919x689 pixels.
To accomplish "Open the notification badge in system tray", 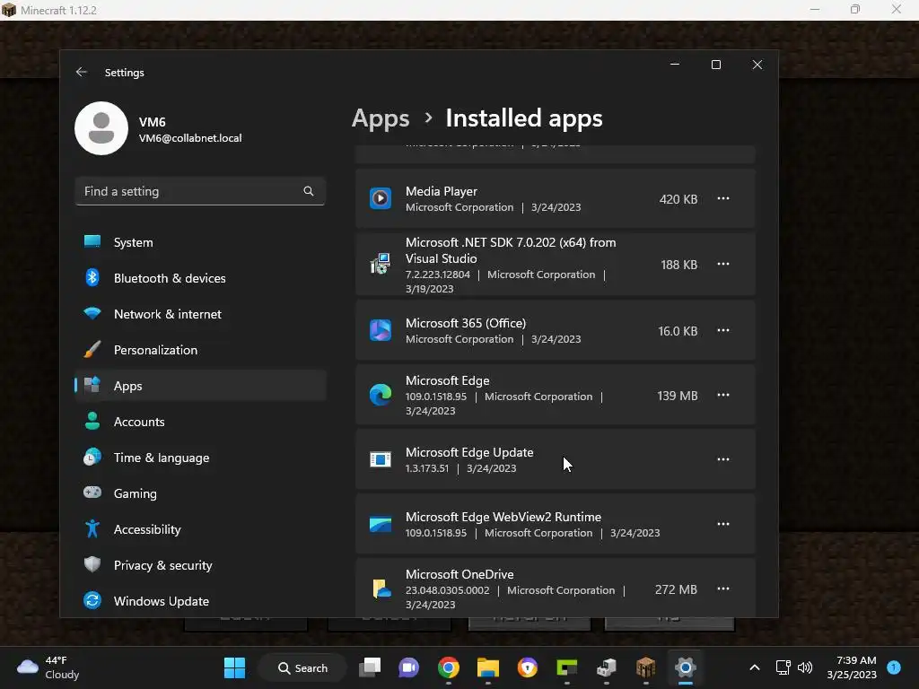I will pos(894,667).
